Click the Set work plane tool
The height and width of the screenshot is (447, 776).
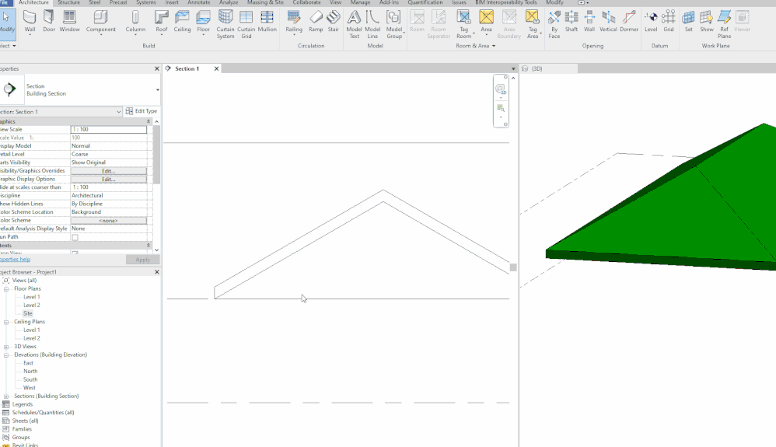coord(688,22)
